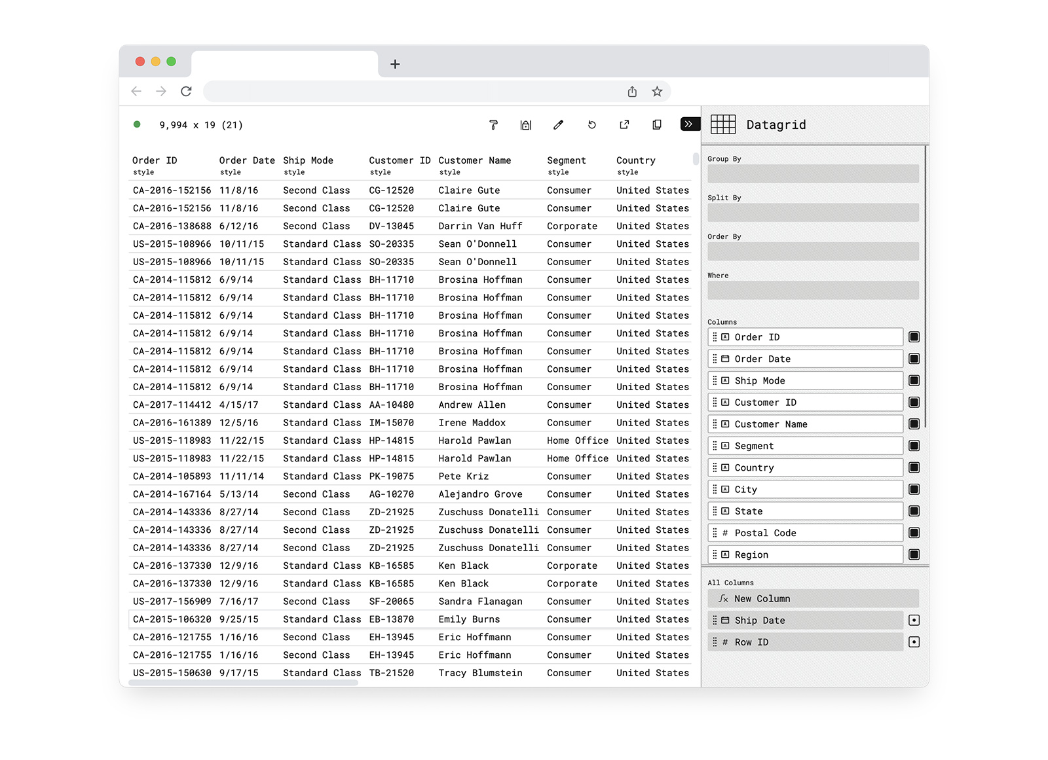Click the drag handle of the Region column
This screenshot has width=1048, height=760.
click(715, 554)
